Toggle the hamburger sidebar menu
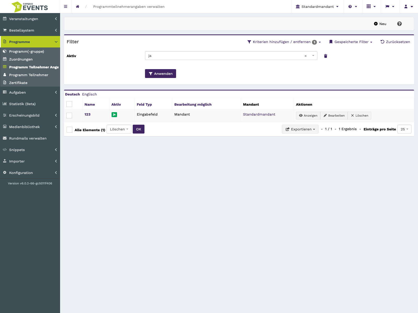Image resolution: width=418 pixels, height=313 pixels. (x=66, y=7)
